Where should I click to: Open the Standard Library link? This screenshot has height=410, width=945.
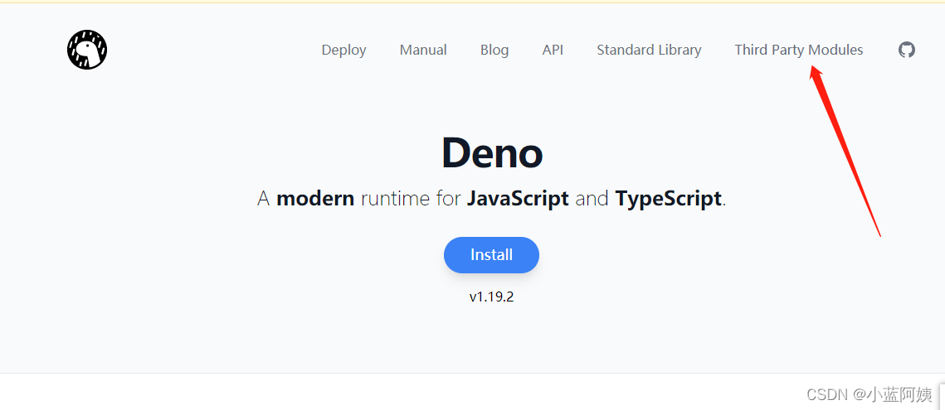(649, 50)
